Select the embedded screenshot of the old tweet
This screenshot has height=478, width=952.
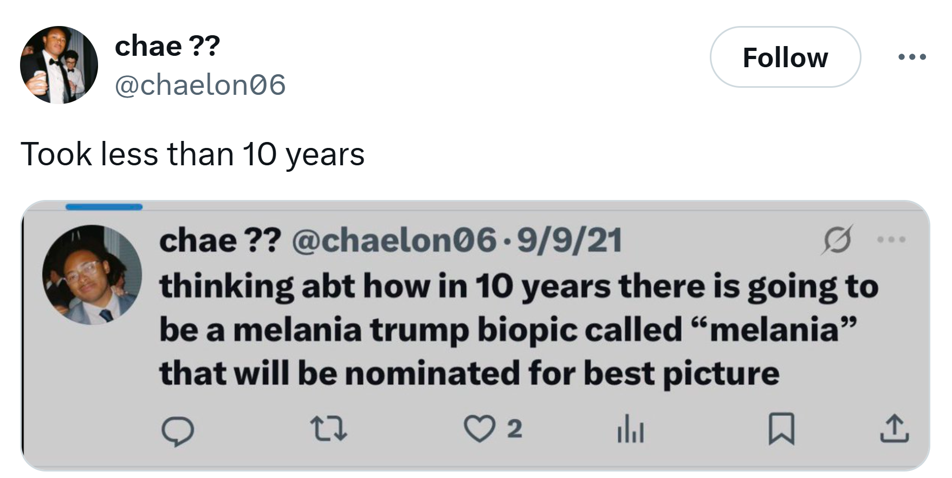tap(476, 331)
